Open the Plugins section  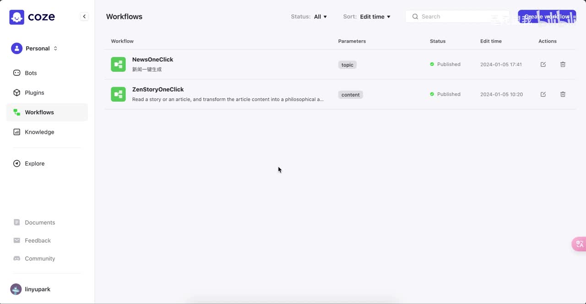(x=34, y=92)
